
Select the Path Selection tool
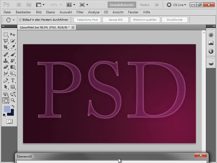[6, 87]
